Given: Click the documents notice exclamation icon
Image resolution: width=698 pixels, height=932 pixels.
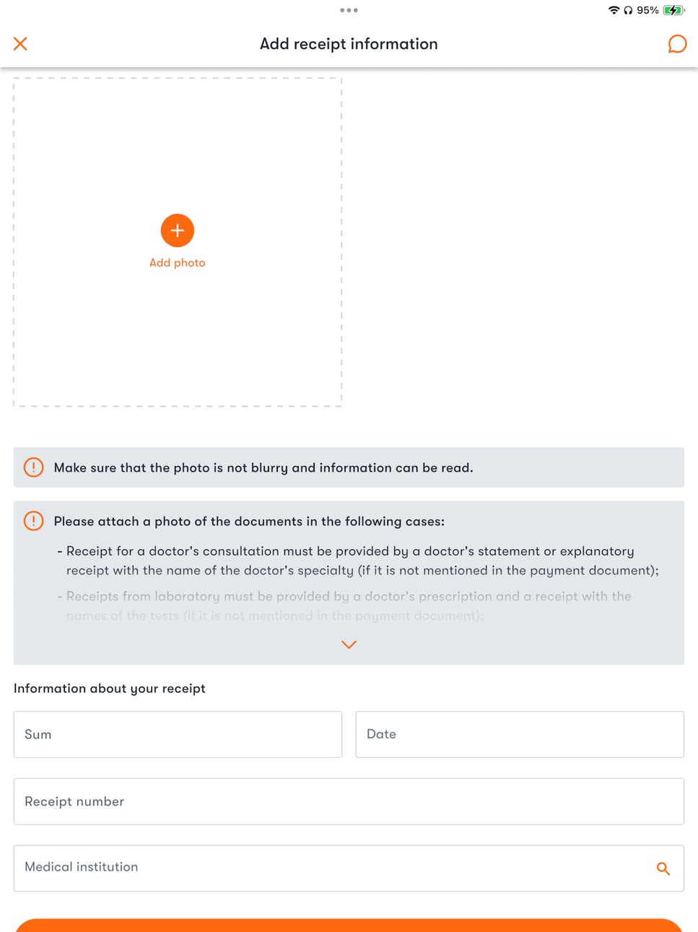Looking at the screenshot, I should [33, 521].
